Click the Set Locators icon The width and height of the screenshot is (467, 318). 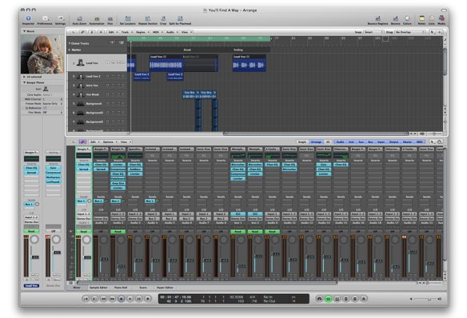(x=128, y=20)
